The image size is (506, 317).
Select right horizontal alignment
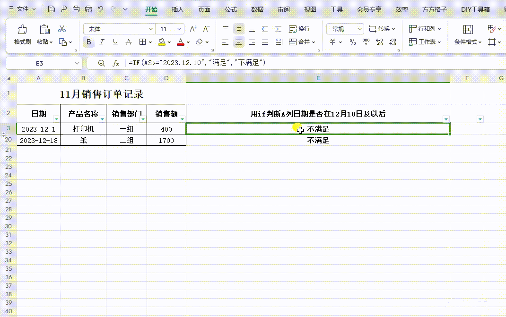coord(252,42)
